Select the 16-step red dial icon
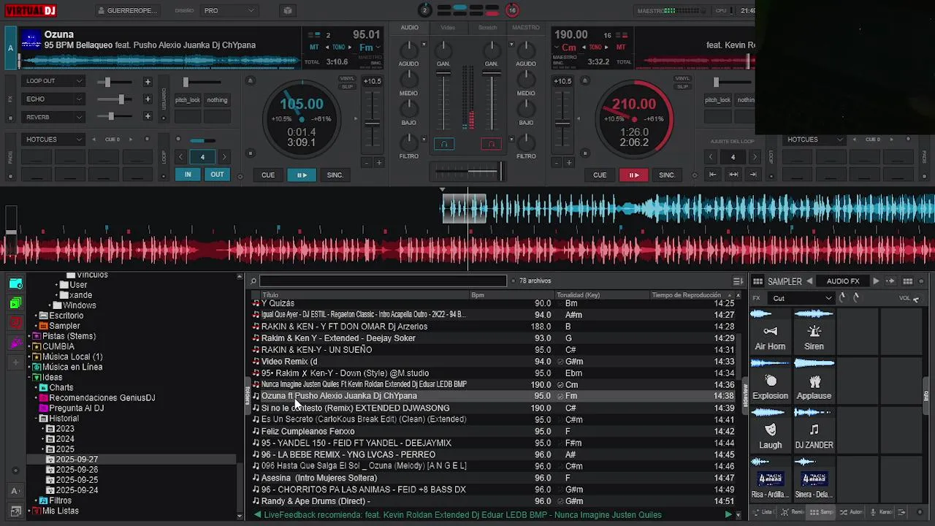 click(512, 10)
